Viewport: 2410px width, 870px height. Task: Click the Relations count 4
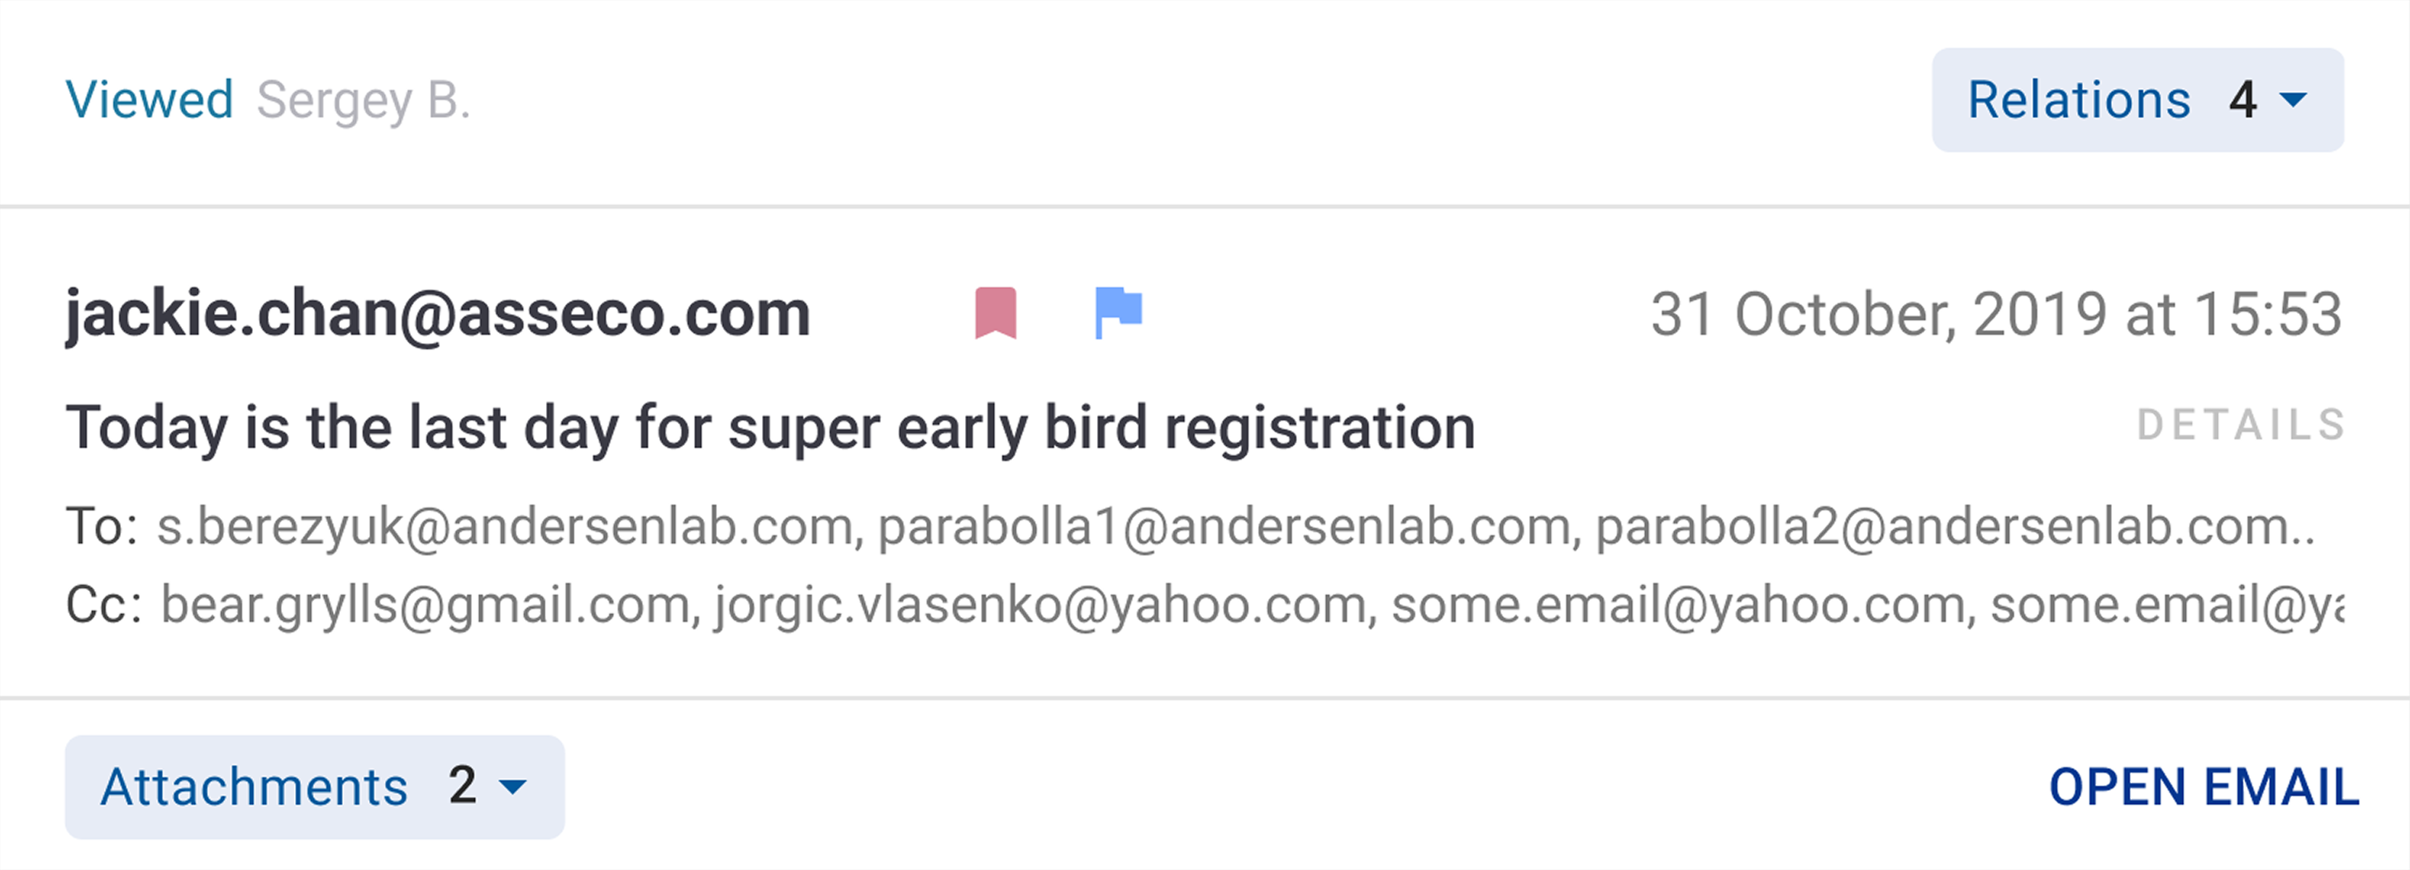[2243, 100]
